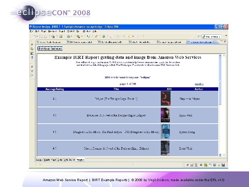Click Daughters of the Moon book cover
249x187 pixels.
pyautogui.click(x=165, y=132)
